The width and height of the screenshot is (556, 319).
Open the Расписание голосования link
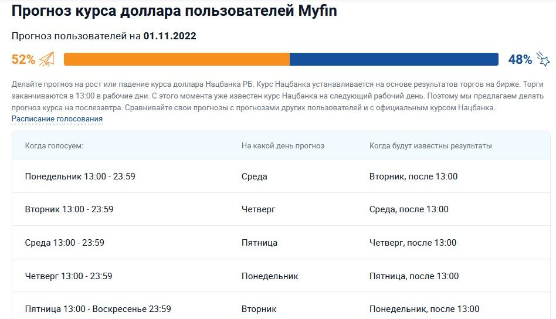(x=57, y=119)
